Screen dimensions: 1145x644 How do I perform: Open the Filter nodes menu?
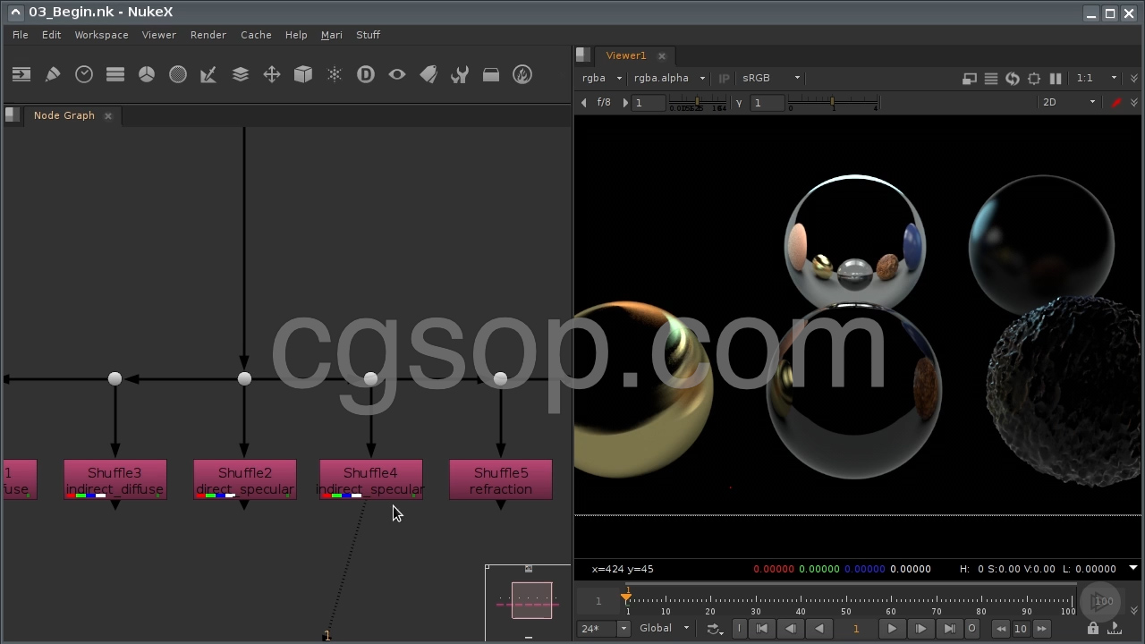tap(178, 75)
